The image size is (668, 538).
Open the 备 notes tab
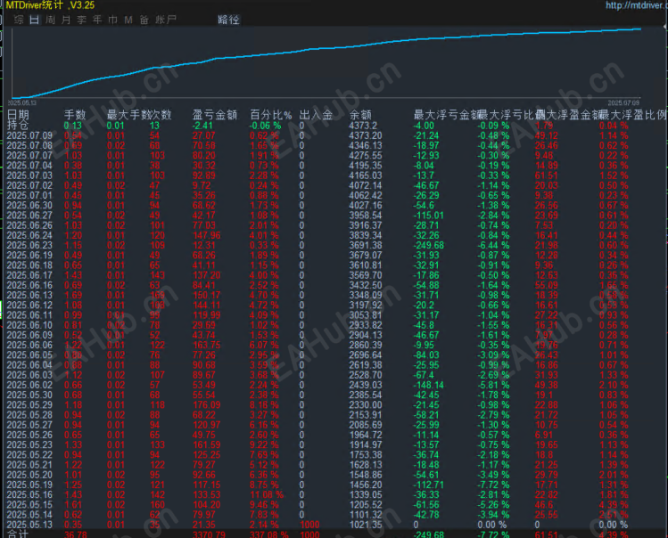[144, 20]
